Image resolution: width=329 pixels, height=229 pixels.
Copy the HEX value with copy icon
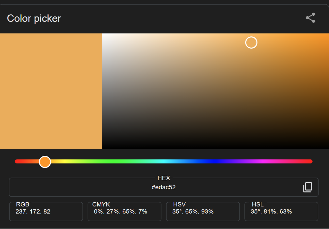pyautogui.click(x=308, y=187)
